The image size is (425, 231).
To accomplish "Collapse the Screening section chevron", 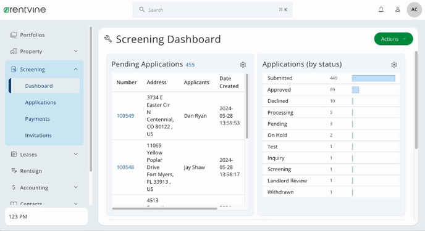I will tap(76, 69).
